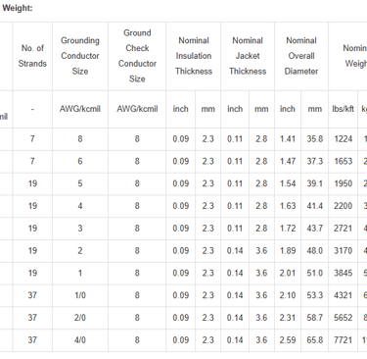Select the 2/0 grounding conductor cell
The height and width of the screenshot is (359, 367).
click(x=80, y=318)
